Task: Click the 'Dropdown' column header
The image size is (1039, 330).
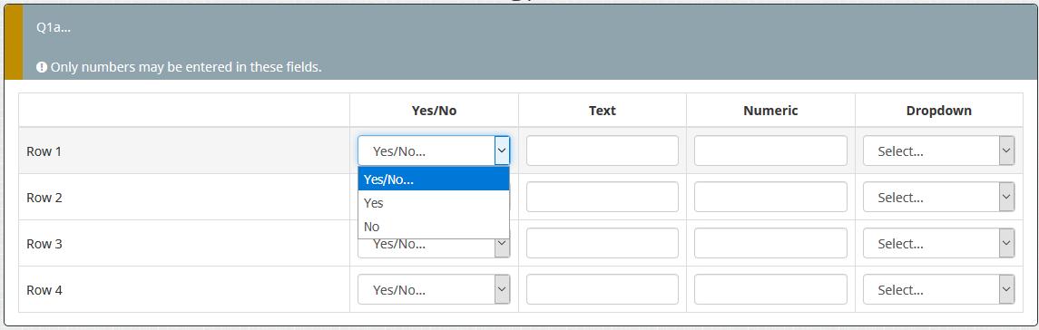Action: point(939,111)
